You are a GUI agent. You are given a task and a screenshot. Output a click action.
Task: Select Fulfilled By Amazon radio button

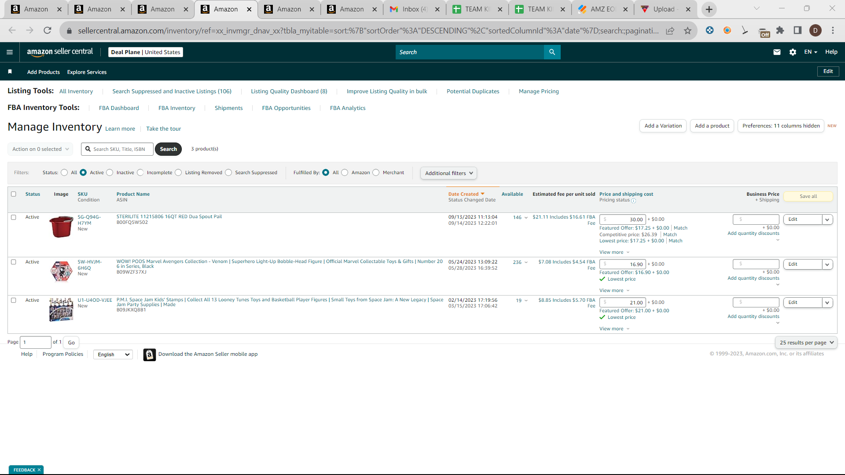pyautogui.click(x=345, y=172)
